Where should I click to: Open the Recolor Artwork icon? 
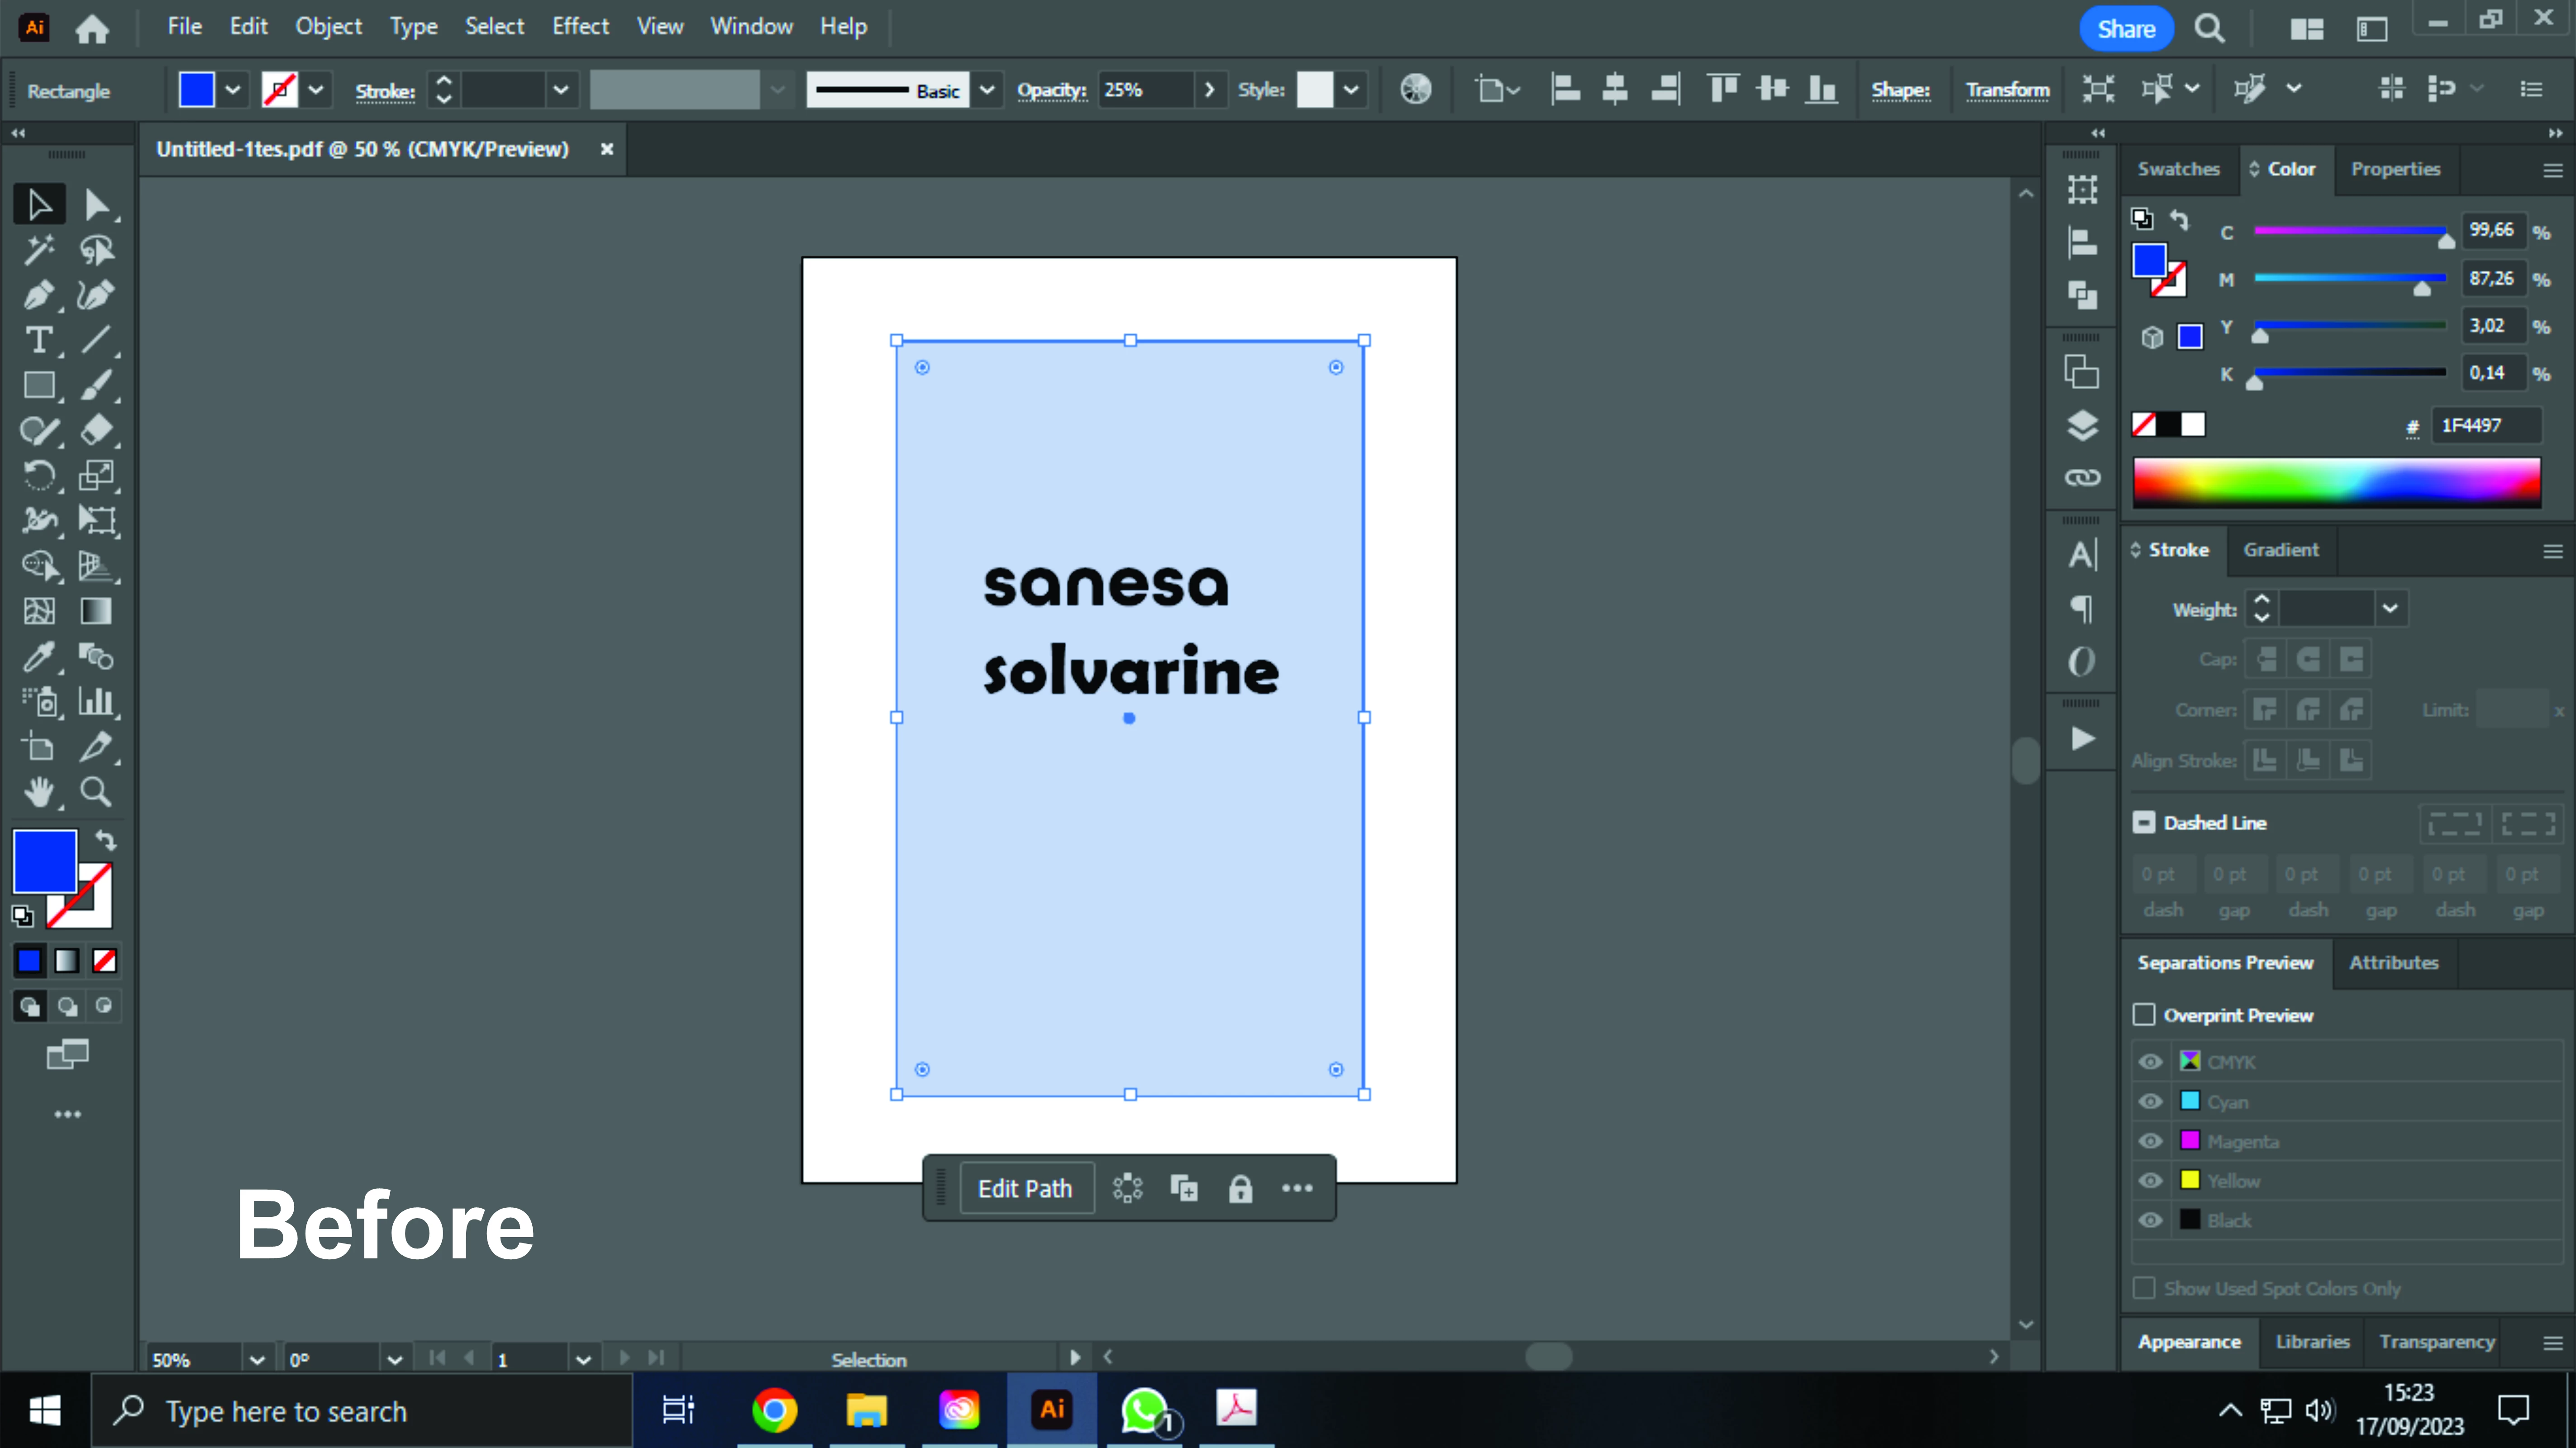click(1415, 90)
